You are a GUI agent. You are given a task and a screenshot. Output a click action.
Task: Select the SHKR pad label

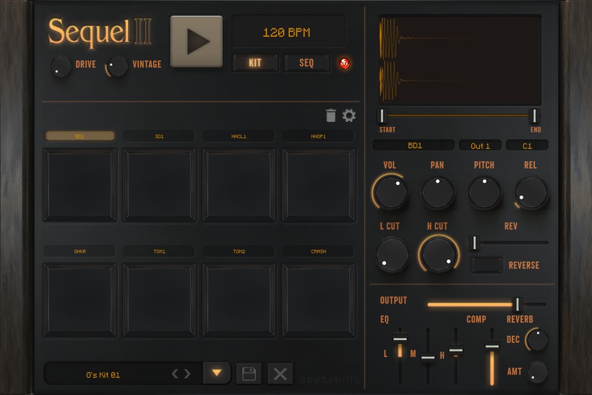pos(80,251)
